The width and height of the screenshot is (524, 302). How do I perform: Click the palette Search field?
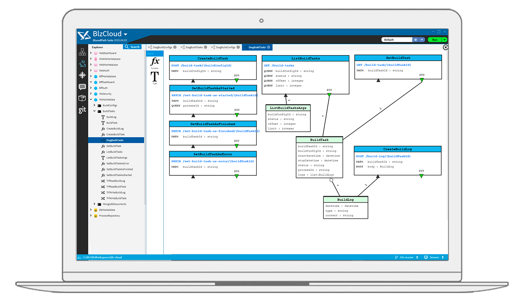(155, 54)
